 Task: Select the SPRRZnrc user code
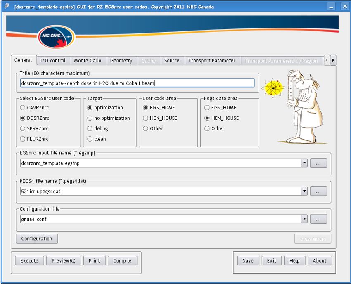(x=34, y=128)
